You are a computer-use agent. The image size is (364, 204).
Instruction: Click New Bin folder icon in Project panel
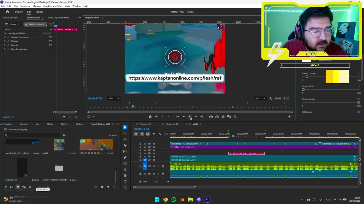coord(102,187)
